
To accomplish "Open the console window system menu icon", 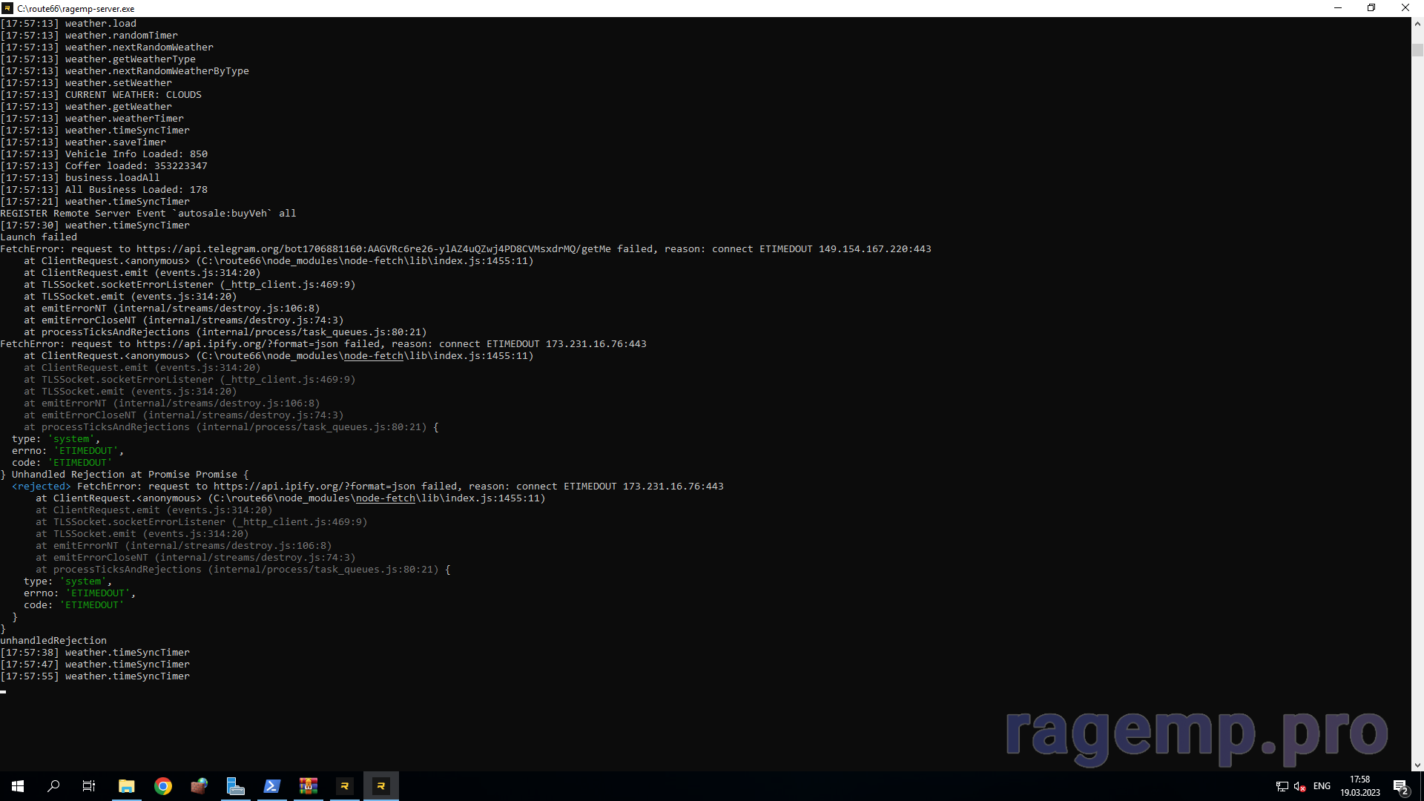I will point(7,8).
